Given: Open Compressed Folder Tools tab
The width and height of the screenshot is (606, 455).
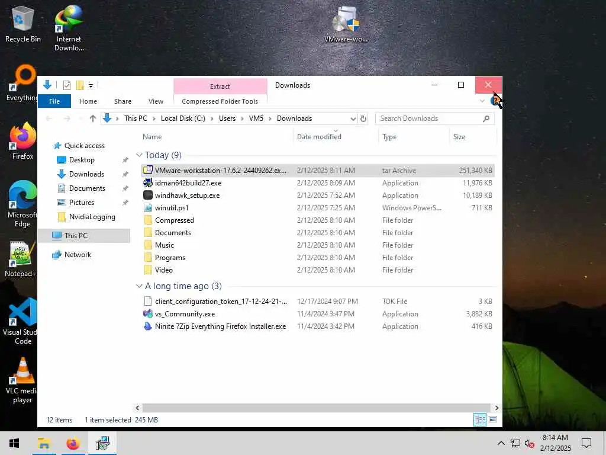Looking at the screenshot, I should point(220,101).
